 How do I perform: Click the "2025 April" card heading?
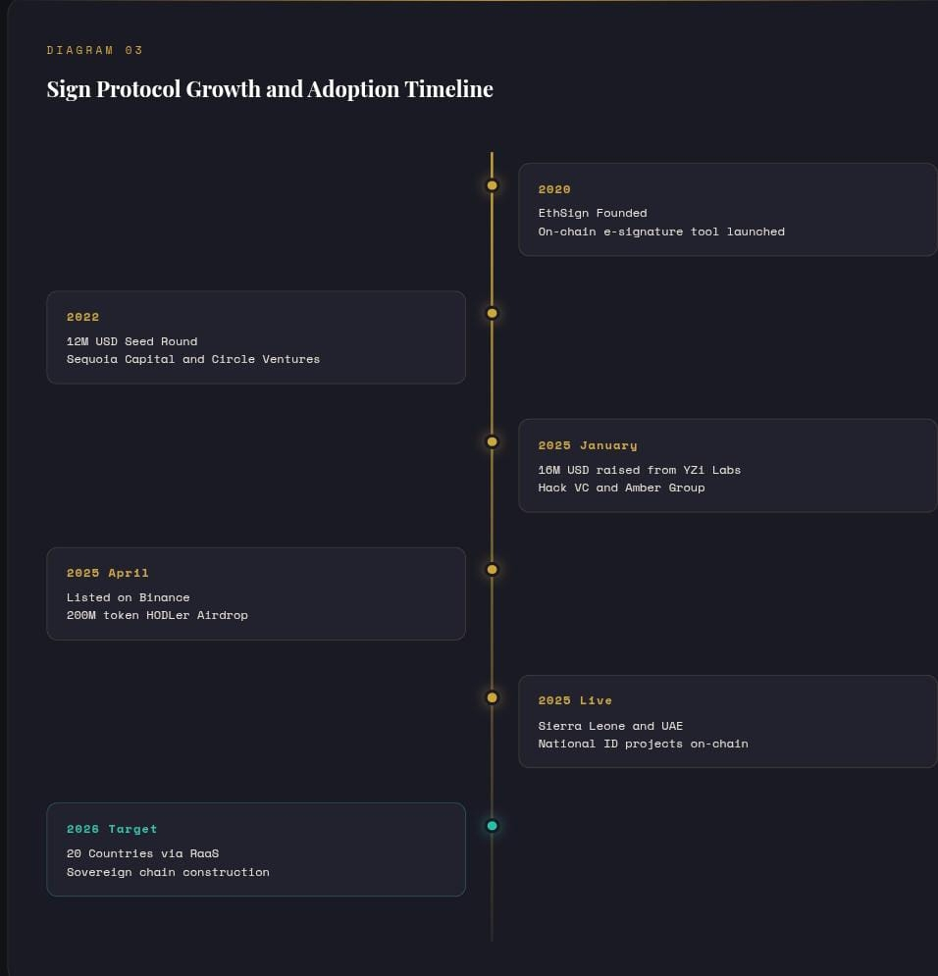pyautogui.click(x=108, y=573)
